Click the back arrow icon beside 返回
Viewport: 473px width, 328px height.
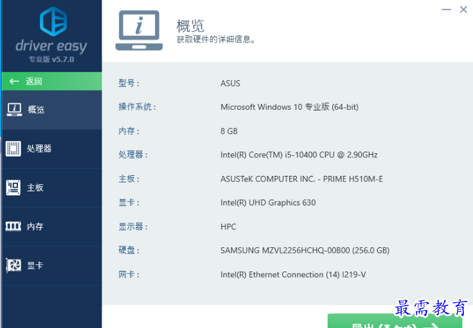[x=14, y=81]
